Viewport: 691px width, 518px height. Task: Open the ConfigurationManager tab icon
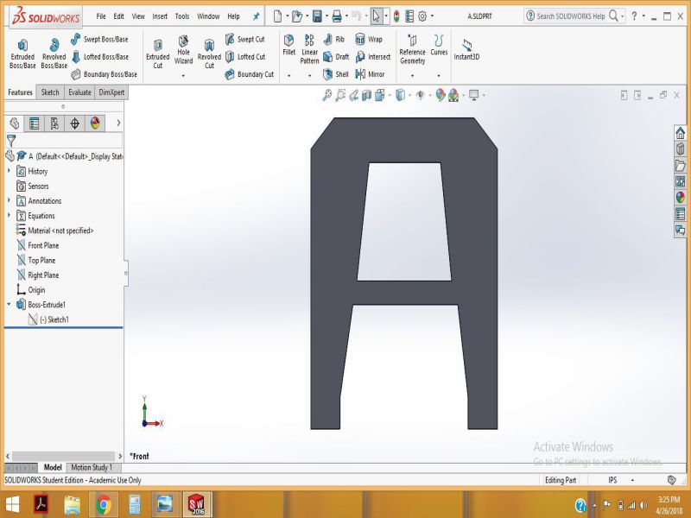[x=54, y=123]
